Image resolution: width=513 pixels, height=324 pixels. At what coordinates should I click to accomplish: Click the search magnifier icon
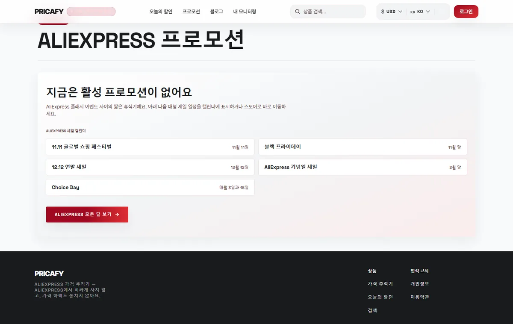[x=298, y=12]
